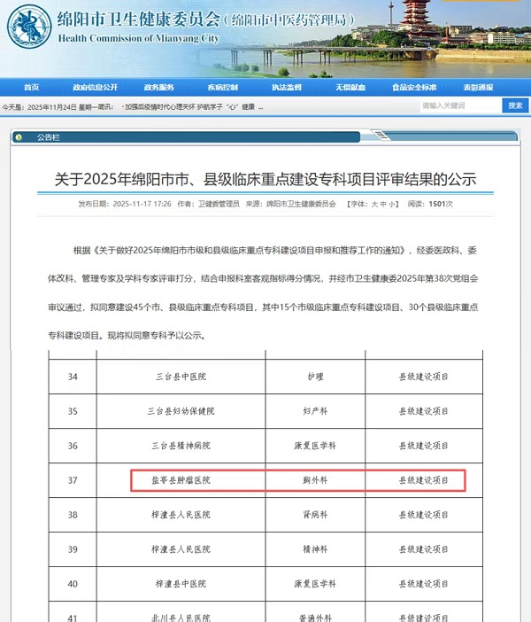Open the 疾病控制 menu item
531x622 pixels.
[223, 87]
